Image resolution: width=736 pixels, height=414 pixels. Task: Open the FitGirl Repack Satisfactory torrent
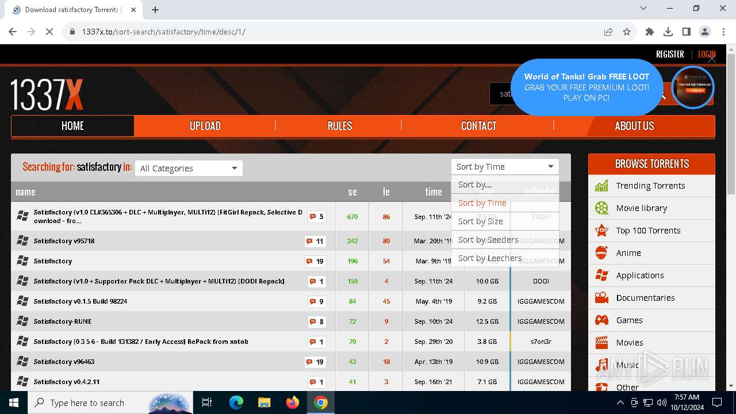click(x=168, y=216)
